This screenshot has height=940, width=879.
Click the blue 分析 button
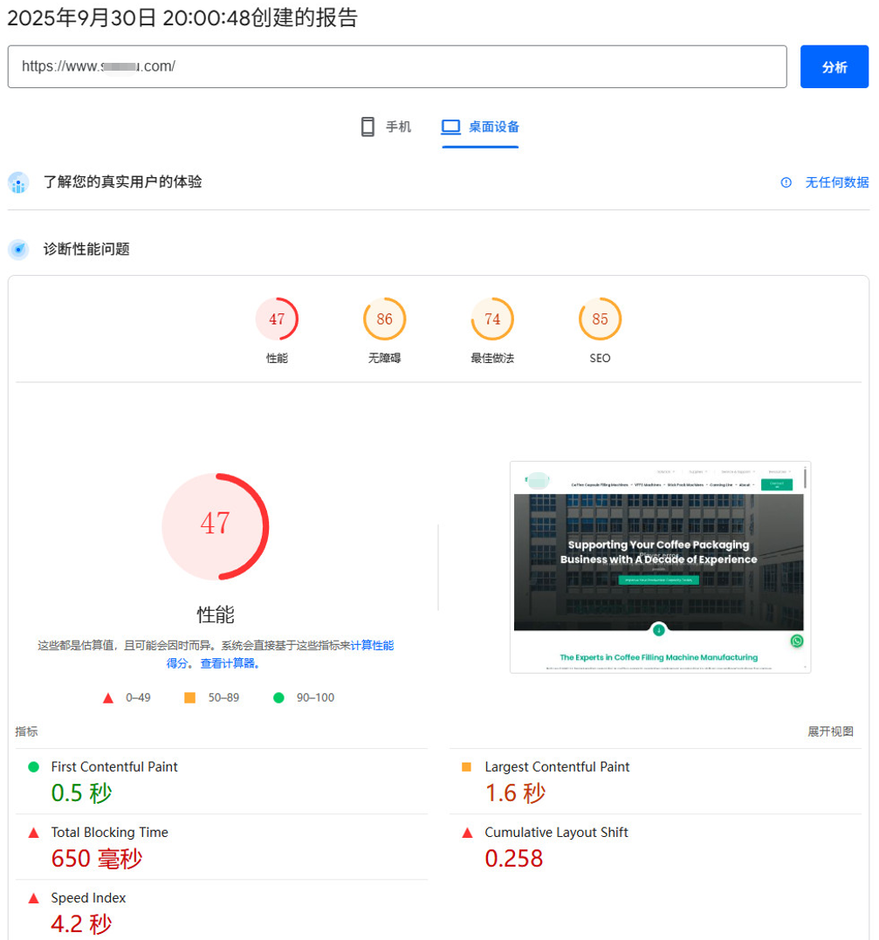point(834,67)
